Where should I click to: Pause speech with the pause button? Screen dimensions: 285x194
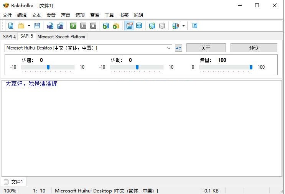83,26
